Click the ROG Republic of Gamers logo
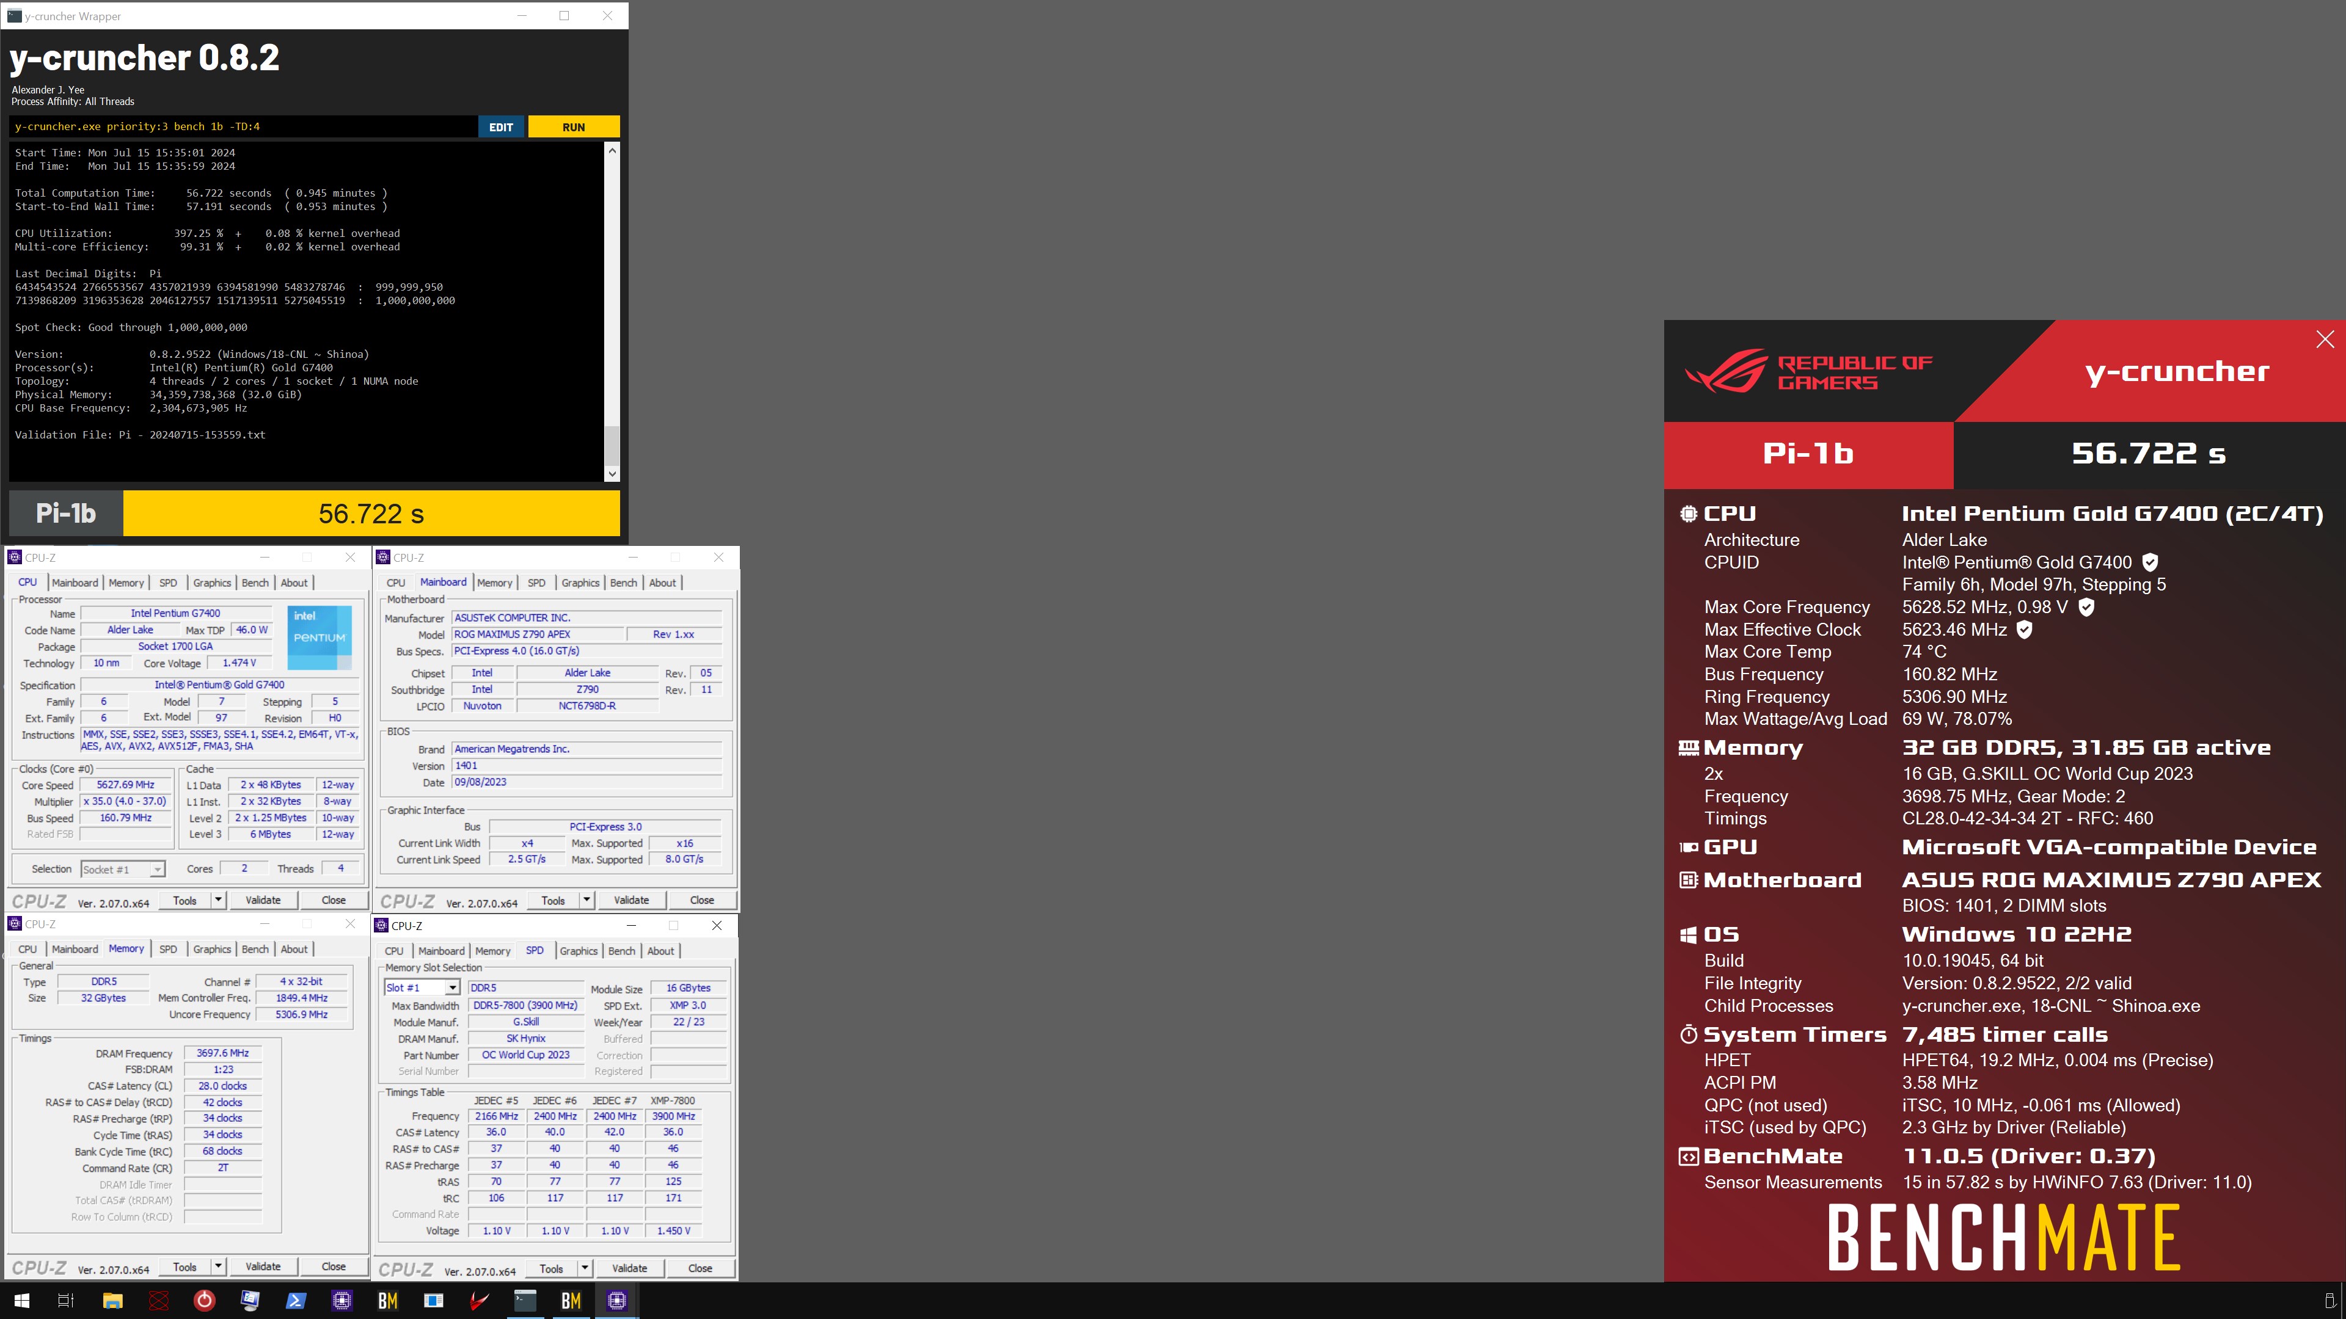Image resolution: width=2346 pixels, height=1319 pixels. [1808, 371]
